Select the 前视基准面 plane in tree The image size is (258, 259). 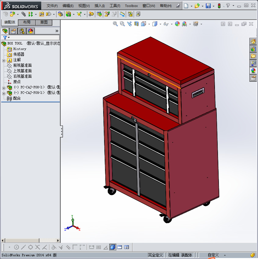tap(23, 66)
